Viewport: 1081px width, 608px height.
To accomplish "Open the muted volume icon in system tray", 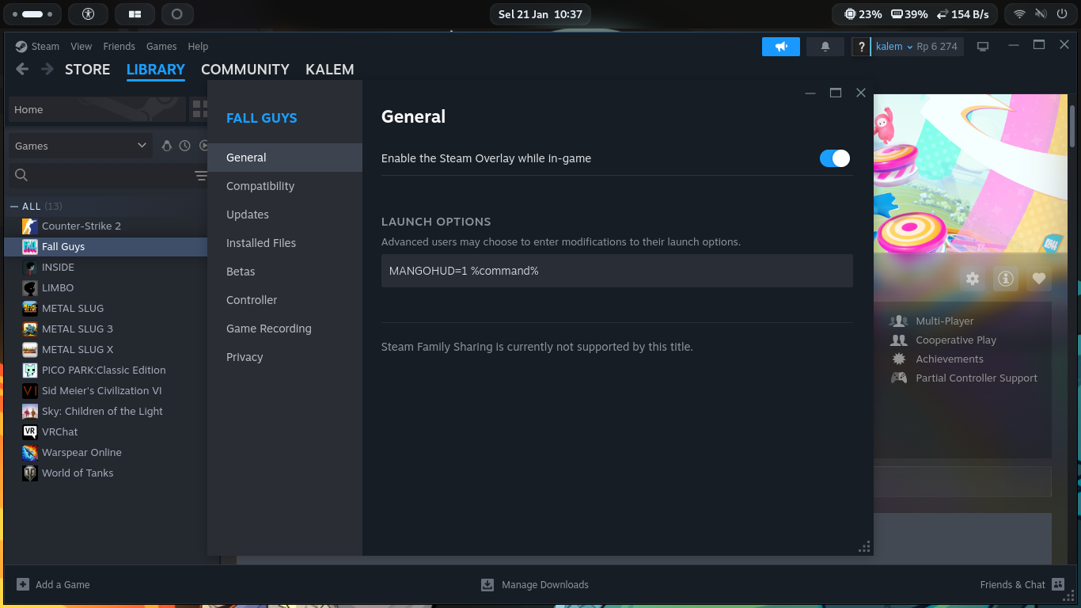I will (1041, 14).
